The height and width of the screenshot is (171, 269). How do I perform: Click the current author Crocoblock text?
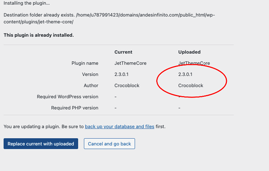pyautogui.click(x=127, y=85)
